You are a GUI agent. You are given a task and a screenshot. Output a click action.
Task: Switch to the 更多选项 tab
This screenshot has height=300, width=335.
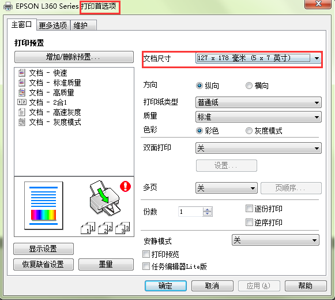point(53,25)
